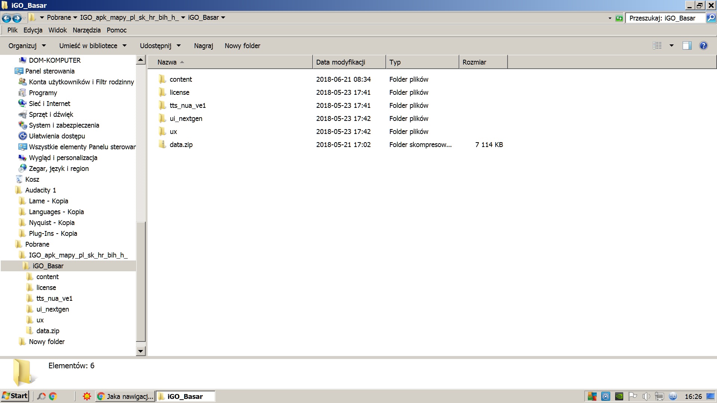Viewport: 717px width, 403px height.
Task: Click the volume speaker tray icon
Action: [x=646, y=396]
